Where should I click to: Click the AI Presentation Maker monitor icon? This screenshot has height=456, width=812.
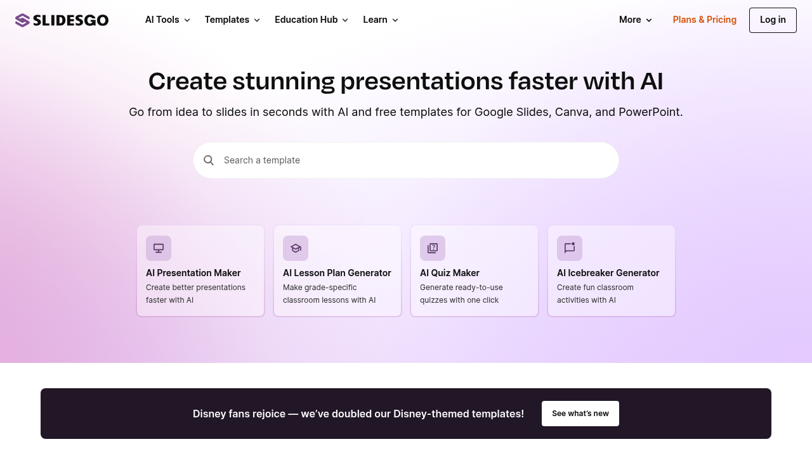(159, 248)
